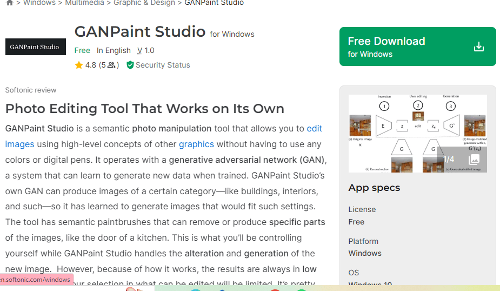Open the image gallery icon on screenshot
This screenshot has width=500, height=291.
click(x=474, y=159)
